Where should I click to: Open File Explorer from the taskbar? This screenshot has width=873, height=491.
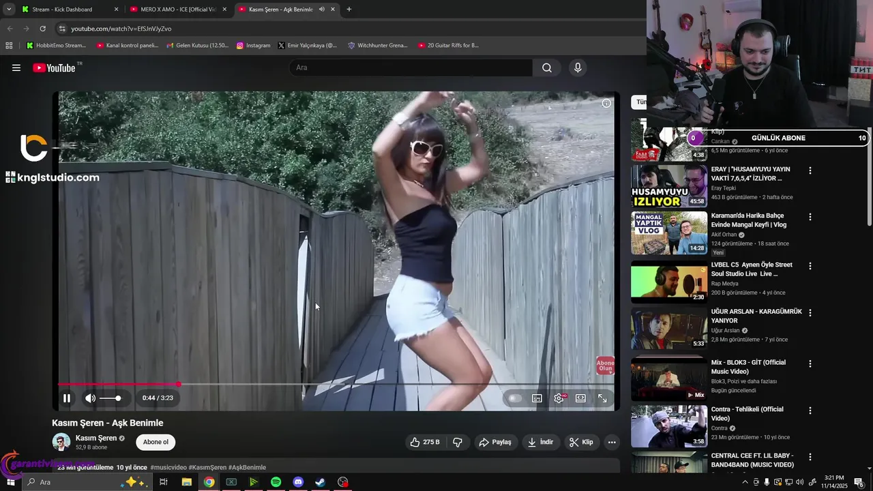(x=186, y=482)
